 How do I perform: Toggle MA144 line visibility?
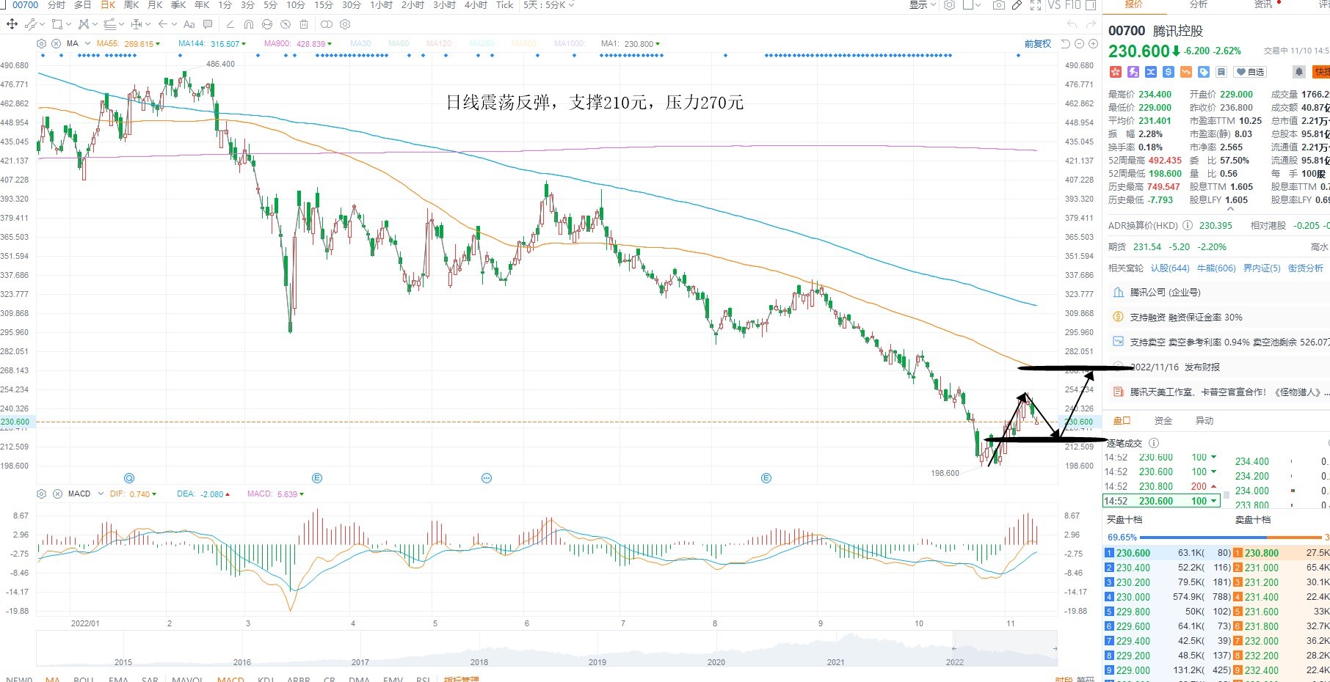click(212, 44)
